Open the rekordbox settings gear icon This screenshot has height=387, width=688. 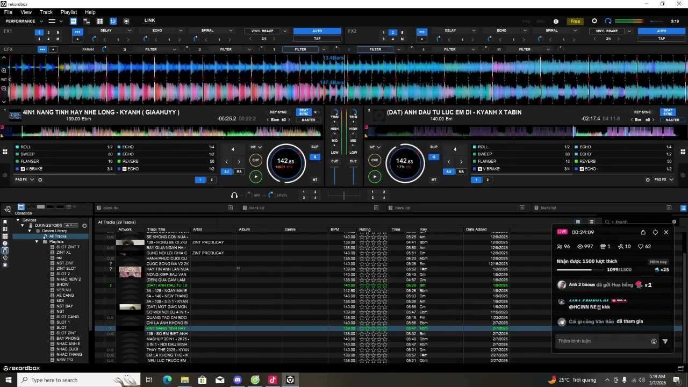point(594,21)
